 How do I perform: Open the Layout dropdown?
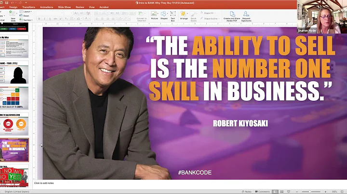coord(26,12)
